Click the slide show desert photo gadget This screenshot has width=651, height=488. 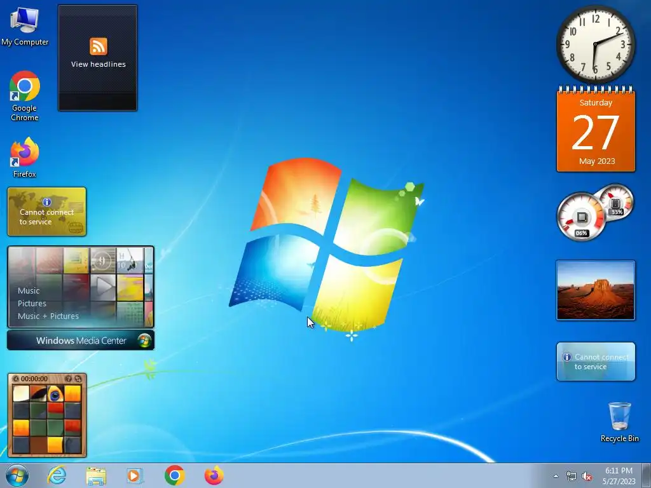tap(595, 290)
